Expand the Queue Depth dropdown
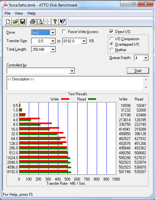 [146, 58]
